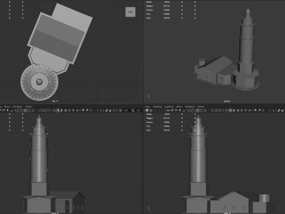The height and width of the screenshot is (214, 285).
Task: Select circular lighthouse base in top viewport
Action: tap(39, 82)
